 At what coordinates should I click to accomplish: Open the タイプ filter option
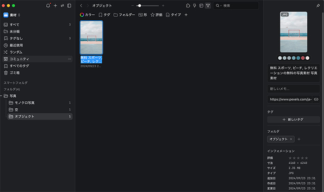click(x=174, y=15)
